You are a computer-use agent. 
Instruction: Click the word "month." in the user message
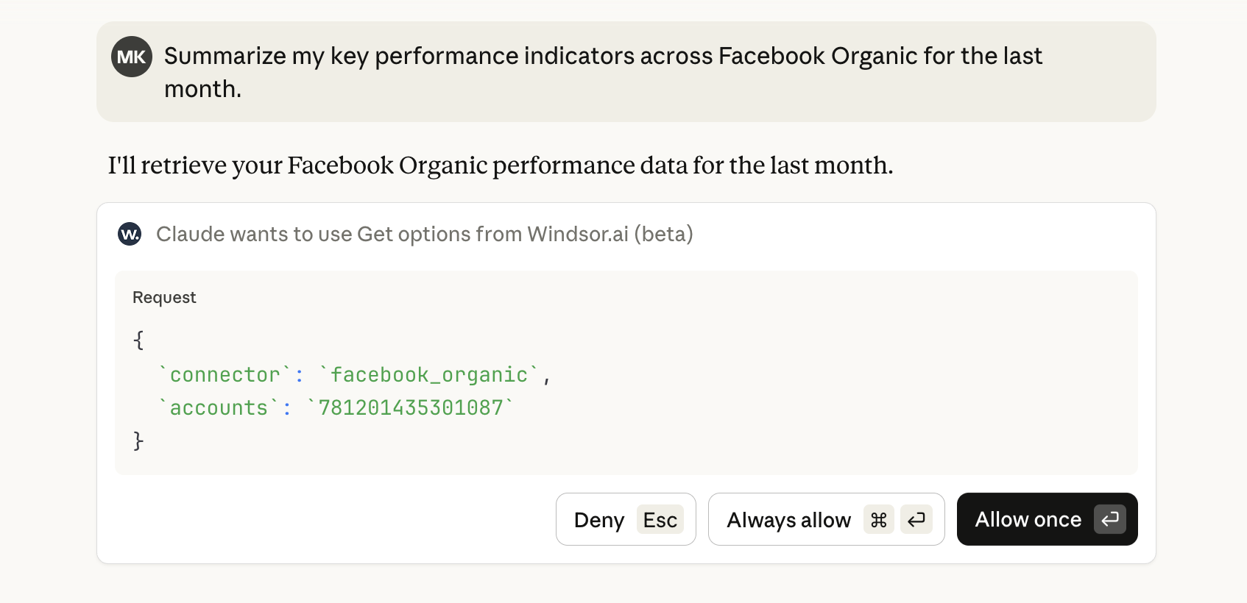pyautogui.click(x=202, y=89)
